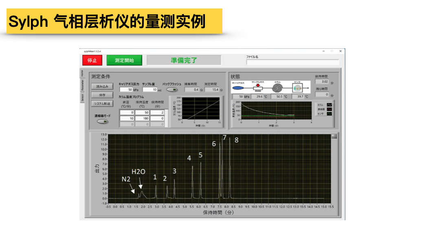Click the chromatogram graph palette corner icon
Viewport: 424px width, 228px height.
[334, 136]
